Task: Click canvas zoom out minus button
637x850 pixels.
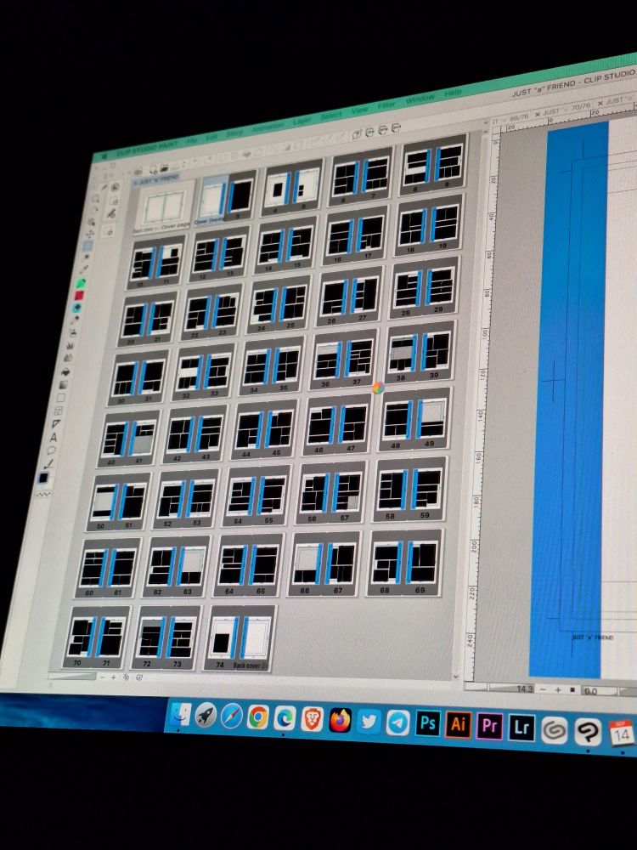Action: 543,689
